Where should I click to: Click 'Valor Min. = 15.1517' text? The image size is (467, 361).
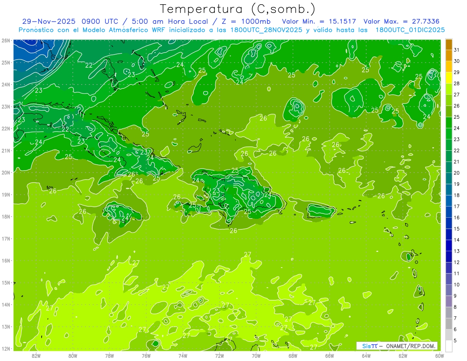point(320,21)
